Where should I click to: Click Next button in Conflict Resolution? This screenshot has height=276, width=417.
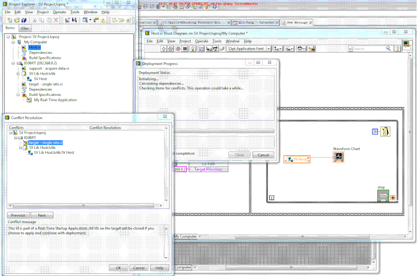42,215
